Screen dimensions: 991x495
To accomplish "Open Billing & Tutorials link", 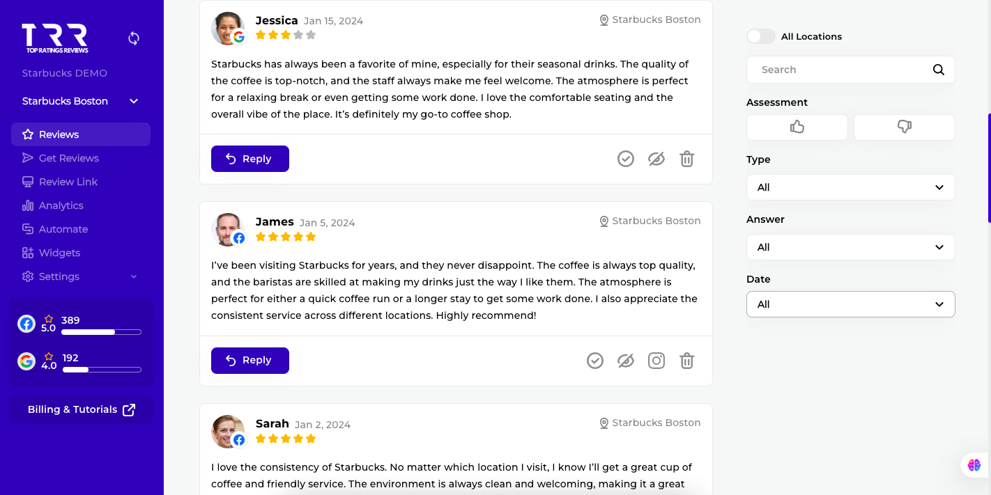I will (81, 409).
